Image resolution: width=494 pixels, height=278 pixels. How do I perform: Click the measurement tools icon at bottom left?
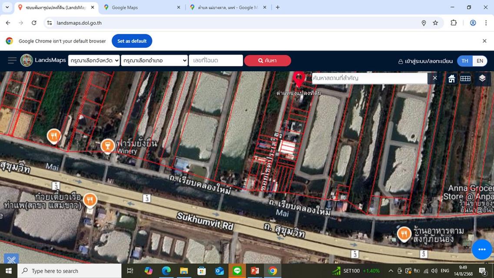[11, 260]
